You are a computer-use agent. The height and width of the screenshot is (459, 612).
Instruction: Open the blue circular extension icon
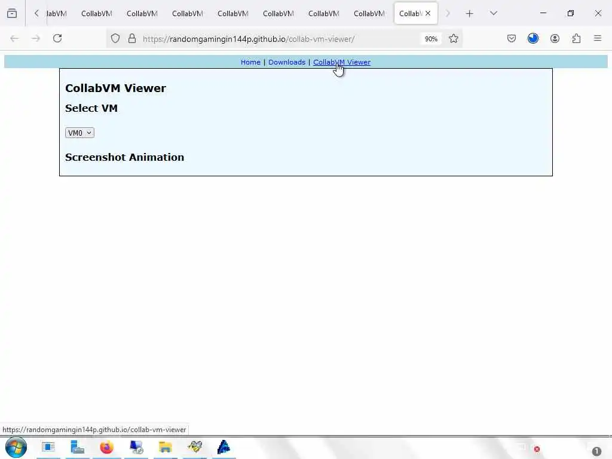point(533,38)
